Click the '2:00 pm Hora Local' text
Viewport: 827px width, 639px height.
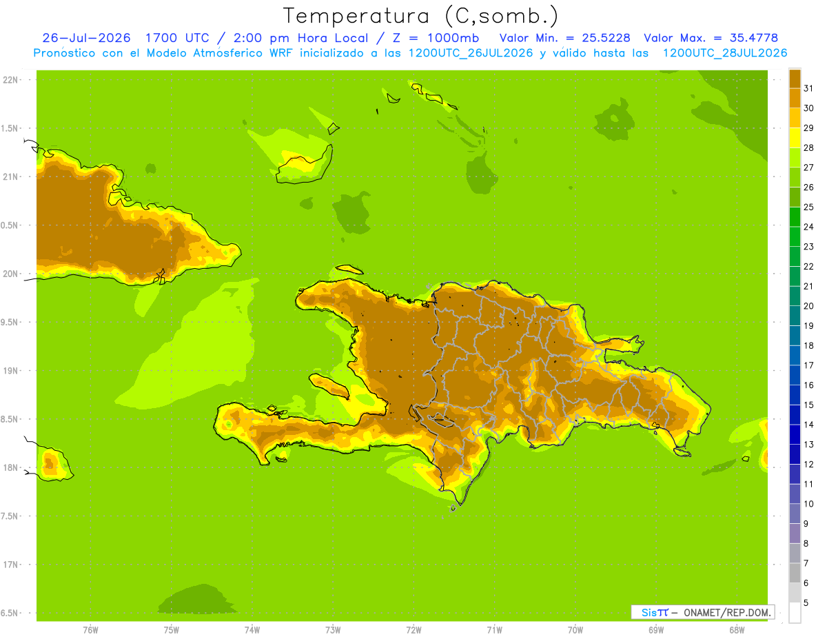298,38
